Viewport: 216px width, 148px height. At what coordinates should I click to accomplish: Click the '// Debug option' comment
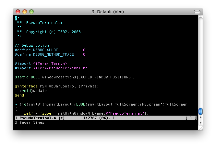coord(32,45)
